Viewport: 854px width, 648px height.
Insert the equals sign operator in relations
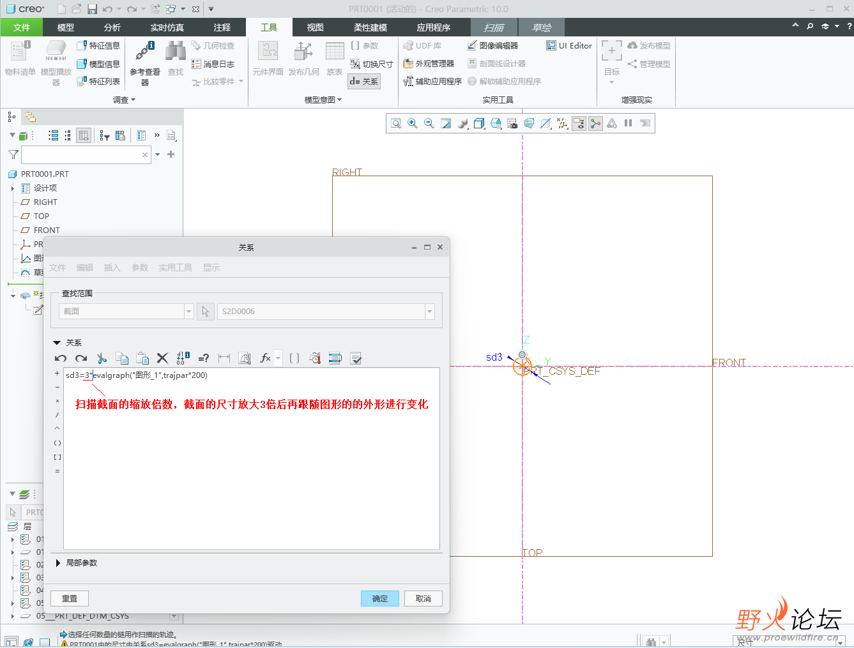(x=57, y=471)
